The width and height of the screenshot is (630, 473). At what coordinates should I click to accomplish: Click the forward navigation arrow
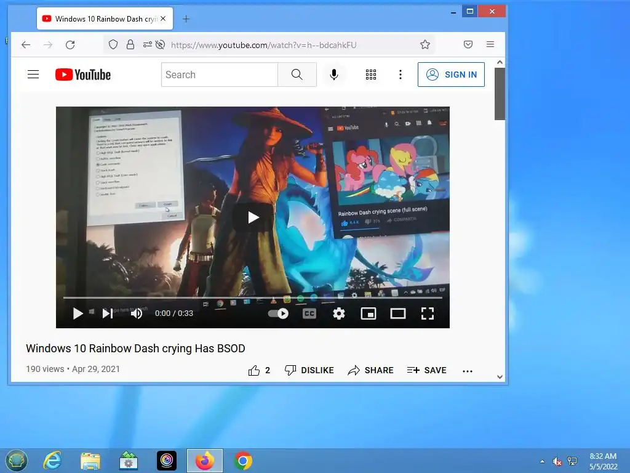(x=48, y=44)
